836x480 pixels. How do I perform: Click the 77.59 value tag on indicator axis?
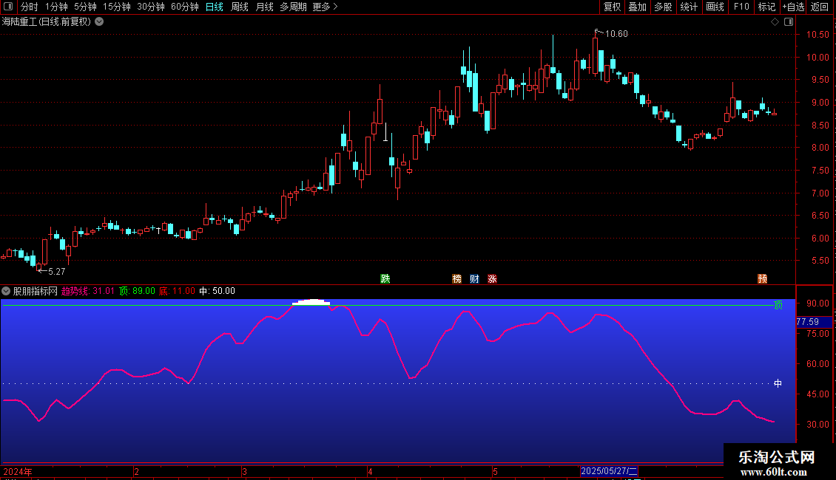814,322
